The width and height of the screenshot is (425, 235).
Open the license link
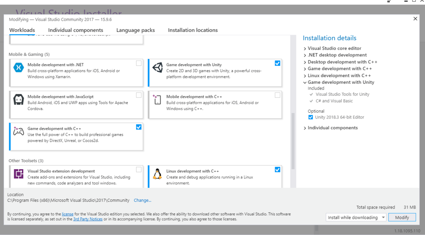coord(68,214)
